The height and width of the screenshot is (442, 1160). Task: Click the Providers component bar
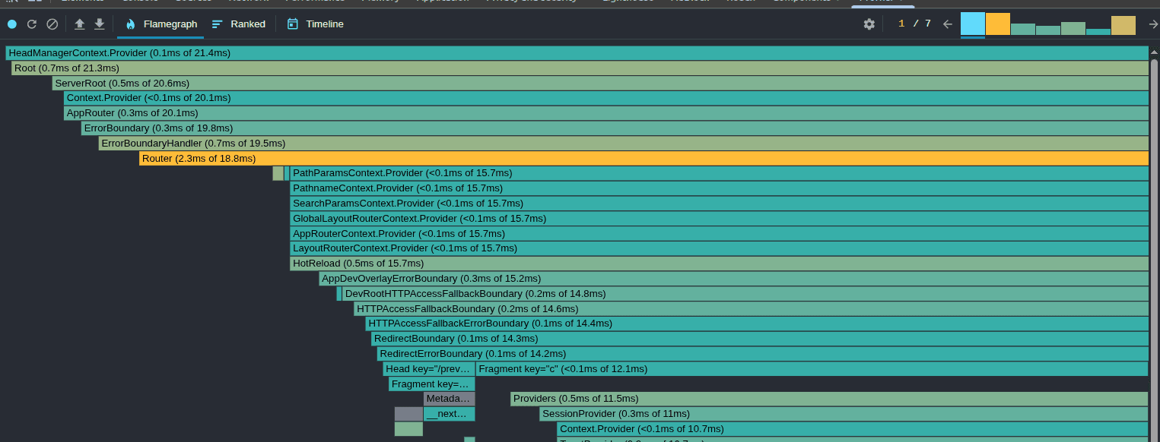[x=828, y=399]
